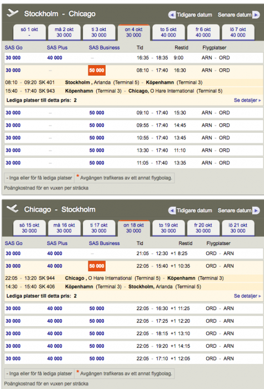
Task: Choose SAS Go 30 000 on the 08:10 departure
Action: [x=13, y=71]
